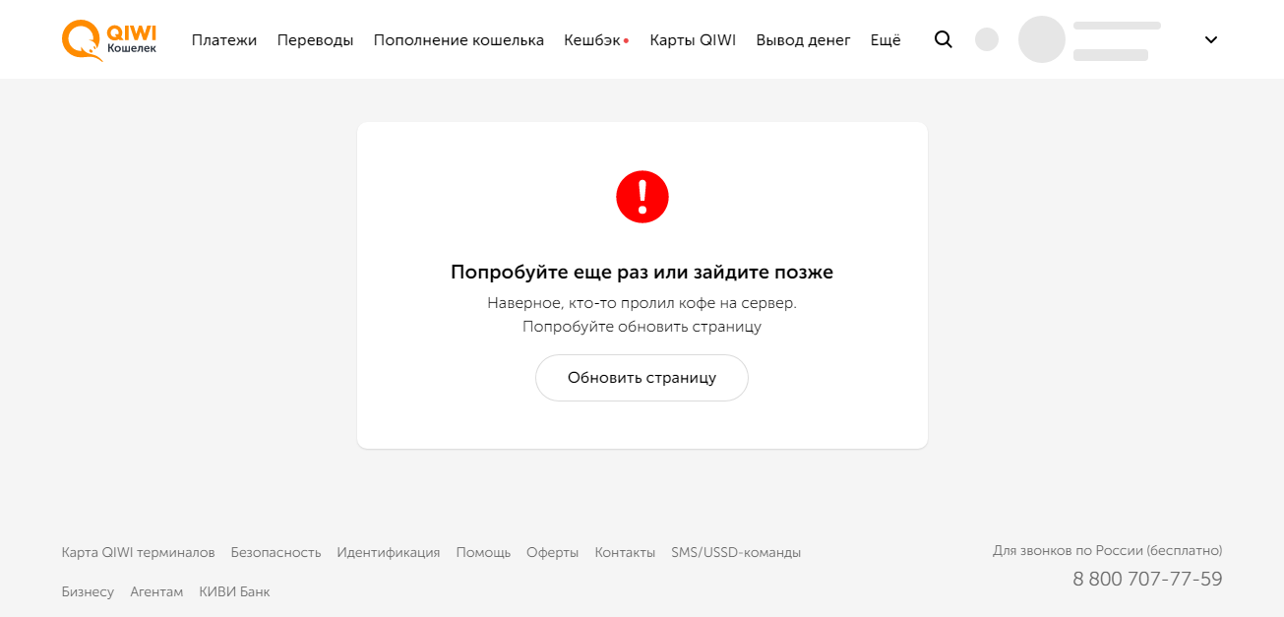Click the red error exclamation icon
The width and height of the screenshot is (1284, 617).
pos(642,197)
